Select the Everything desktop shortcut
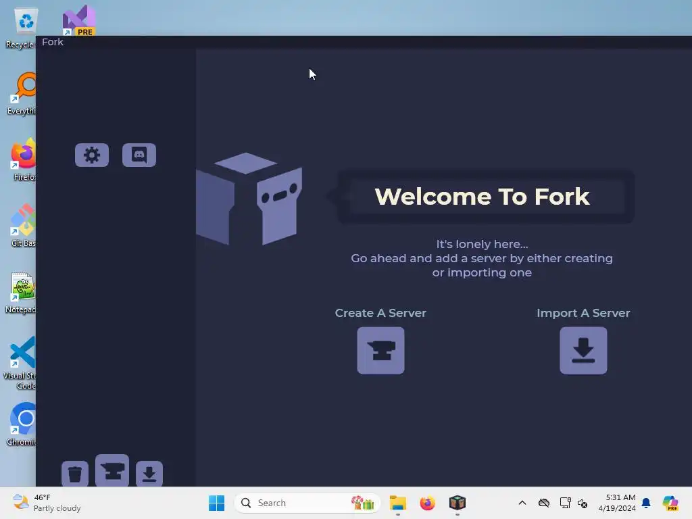692x519 pixels. point(22,93)
